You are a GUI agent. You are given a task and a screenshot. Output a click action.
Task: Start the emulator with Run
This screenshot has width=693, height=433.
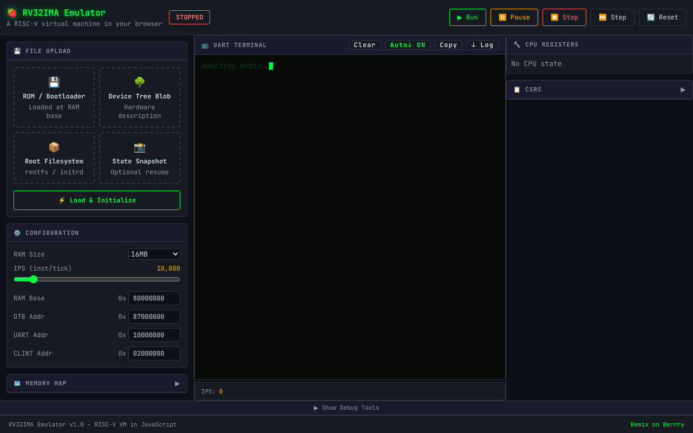click(x=468, y=17)
